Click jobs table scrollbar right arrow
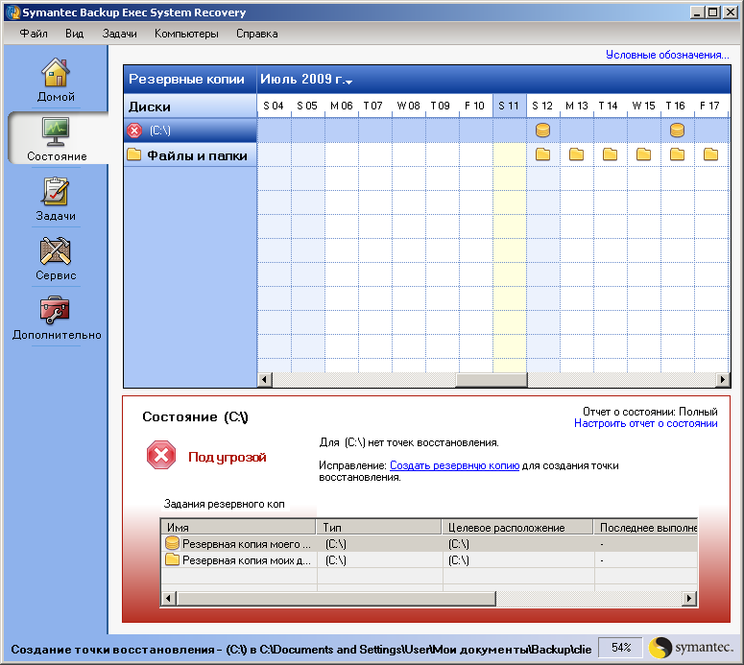Image resolution: width=744 pixels, height=665 pixels. pos(689,599)
